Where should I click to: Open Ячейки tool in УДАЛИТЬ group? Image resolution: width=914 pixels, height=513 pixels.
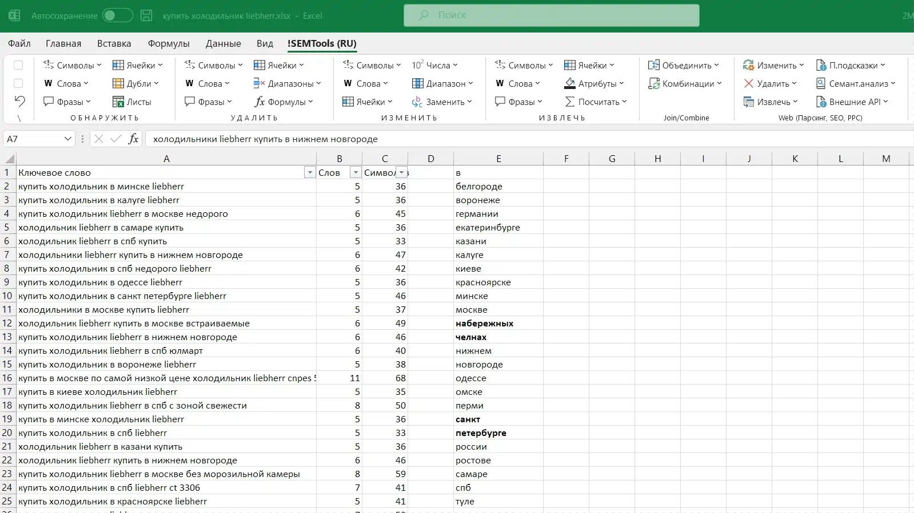tap(279, 65)
